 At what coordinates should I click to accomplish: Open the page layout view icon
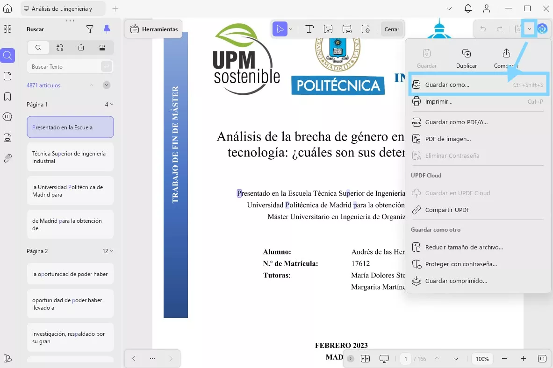(366, 359)
